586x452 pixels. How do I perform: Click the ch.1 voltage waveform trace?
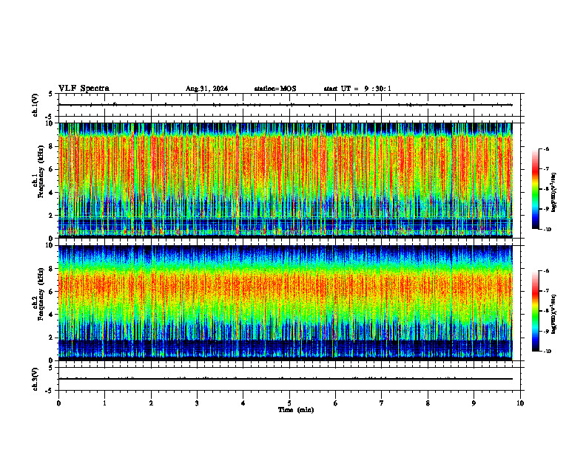(x=285, y=105)
